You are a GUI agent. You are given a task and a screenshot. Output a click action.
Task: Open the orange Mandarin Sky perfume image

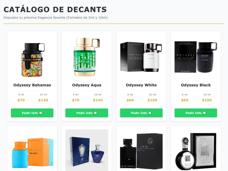click(x=32, y=151)
